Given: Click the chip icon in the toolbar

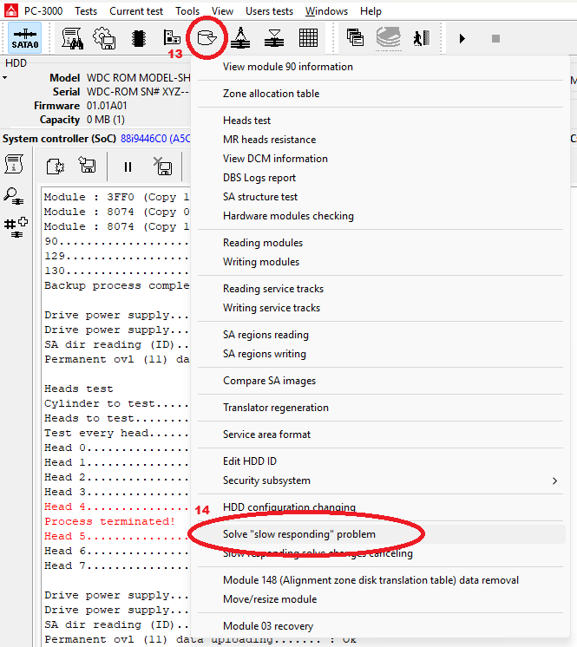Looking at the screenshot, I should tap(138, 38).
